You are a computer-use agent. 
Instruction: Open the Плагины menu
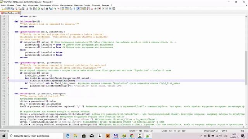pyautogui.click(x=96, y=5)
